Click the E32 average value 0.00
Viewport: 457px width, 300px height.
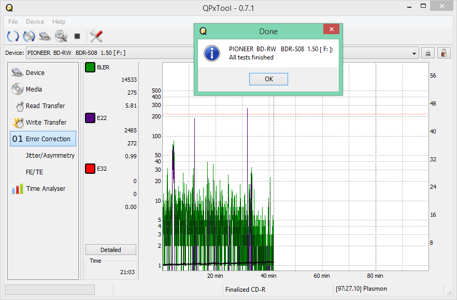coord(131,207)
